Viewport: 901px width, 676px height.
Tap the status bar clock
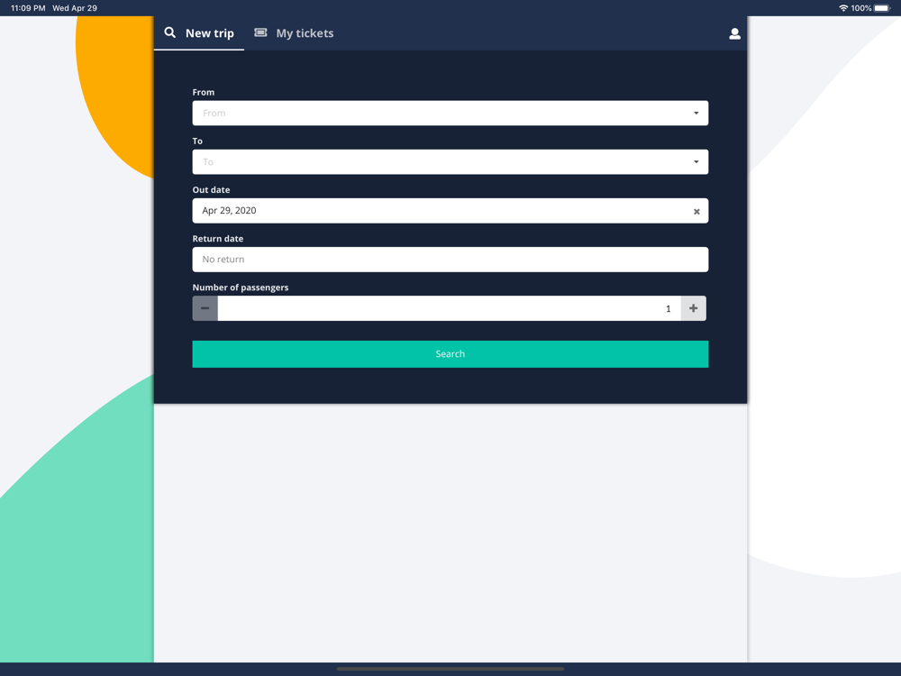pyautogui.click(x=28, y=8)
